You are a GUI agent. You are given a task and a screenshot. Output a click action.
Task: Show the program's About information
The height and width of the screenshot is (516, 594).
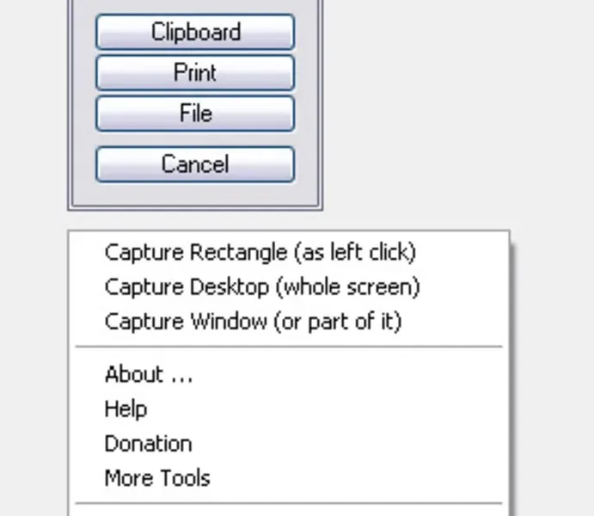(x=149, y=375)
